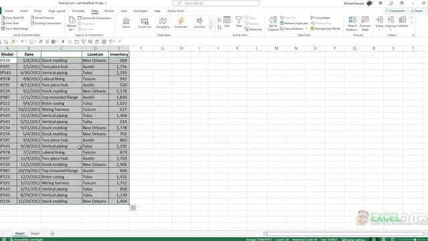Open Existing Connections

point(46,23)
